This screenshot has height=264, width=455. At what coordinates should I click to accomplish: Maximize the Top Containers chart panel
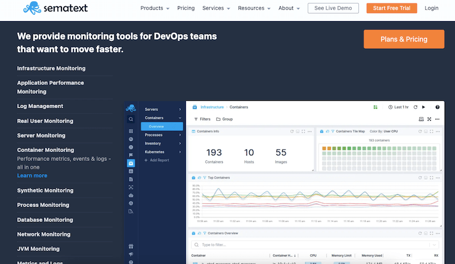click(432, 178)
